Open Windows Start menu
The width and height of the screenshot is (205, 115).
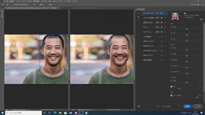click(3, 113)
